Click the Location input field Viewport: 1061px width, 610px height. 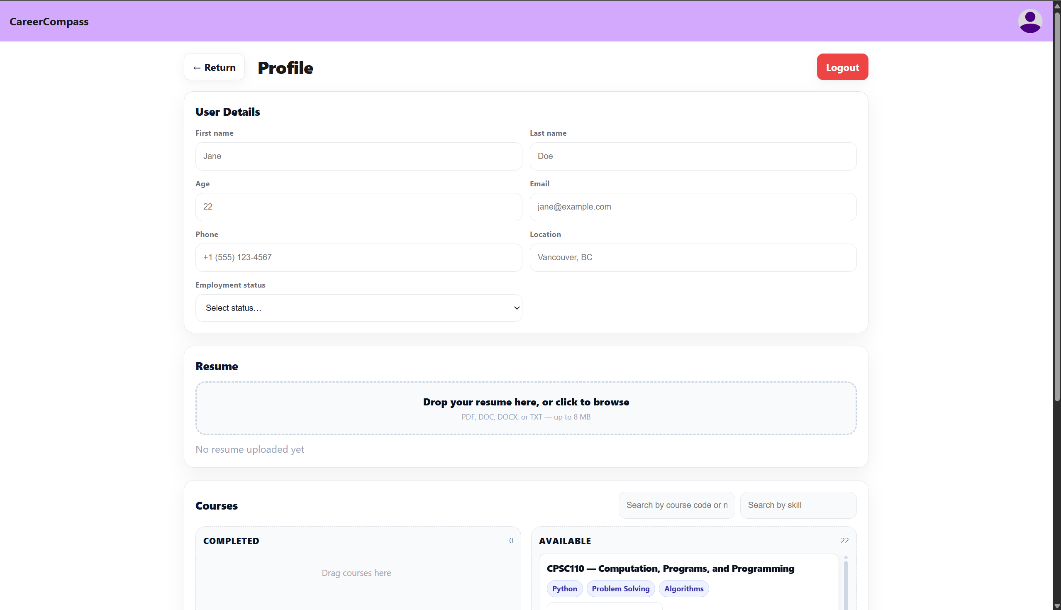tap(693, 258)
